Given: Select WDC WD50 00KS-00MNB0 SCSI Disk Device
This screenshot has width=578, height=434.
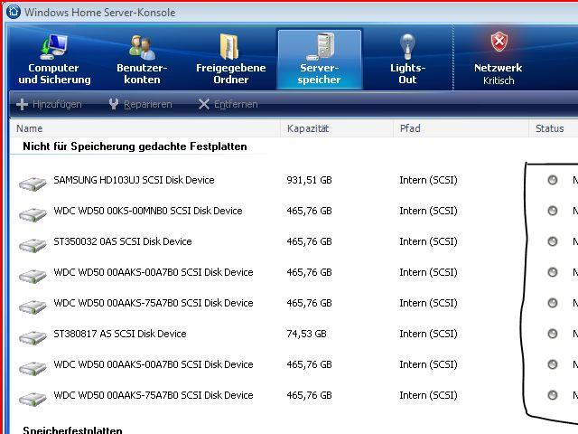Looking at the screenshot, I should pos(148,211).
